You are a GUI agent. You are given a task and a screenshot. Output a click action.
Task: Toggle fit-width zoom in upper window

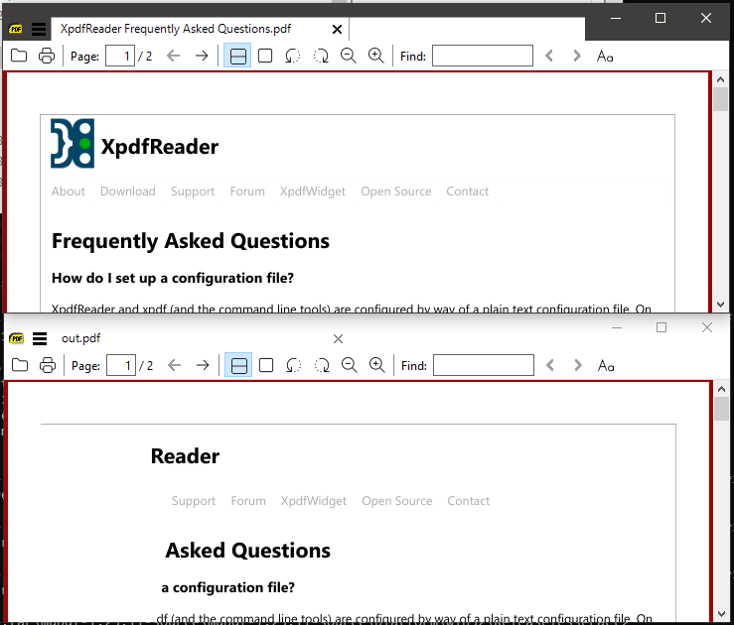pyautogui.click(x=237, y=56)
